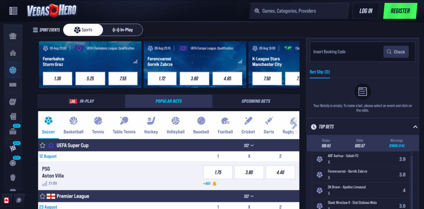Open the slot machine 777 sidebar icon

(13, 131)
